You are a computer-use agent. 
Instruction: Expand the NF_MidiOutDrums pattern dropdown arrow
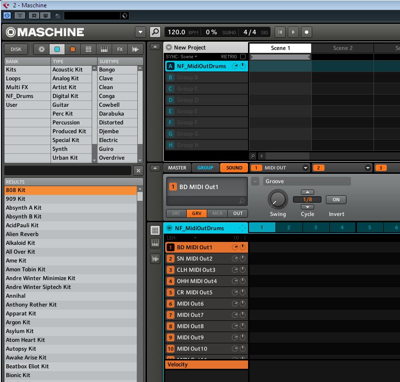click(x=169, y=228)
